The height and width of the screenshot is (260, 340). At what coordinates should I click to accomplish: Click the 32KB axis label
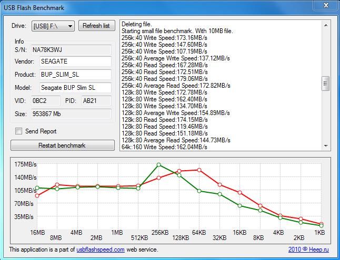coord(219,238)
